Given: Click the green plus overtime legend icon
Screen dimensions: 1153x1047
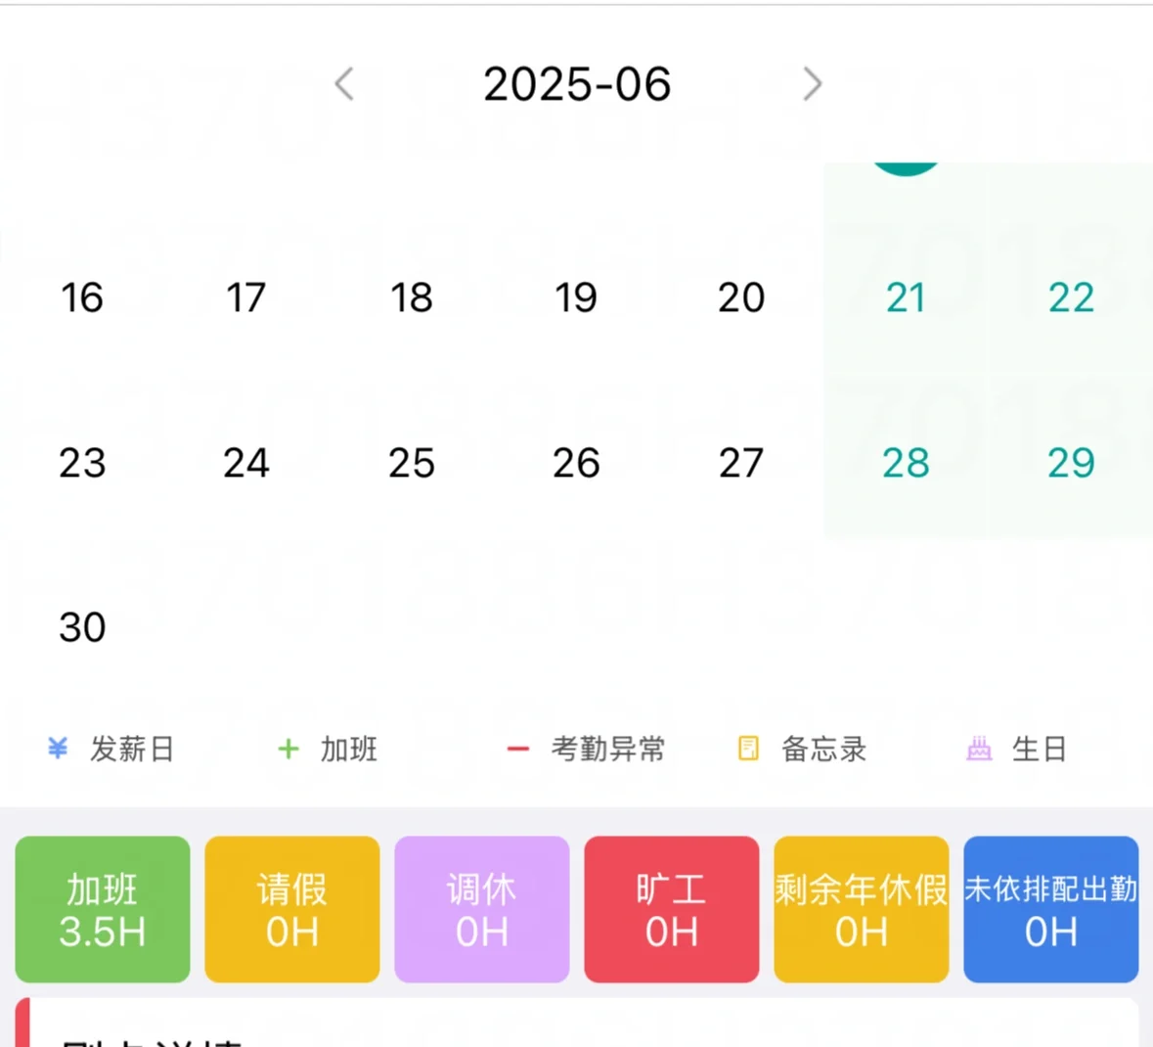Looking at the screenshot, I should pos(288,749).
